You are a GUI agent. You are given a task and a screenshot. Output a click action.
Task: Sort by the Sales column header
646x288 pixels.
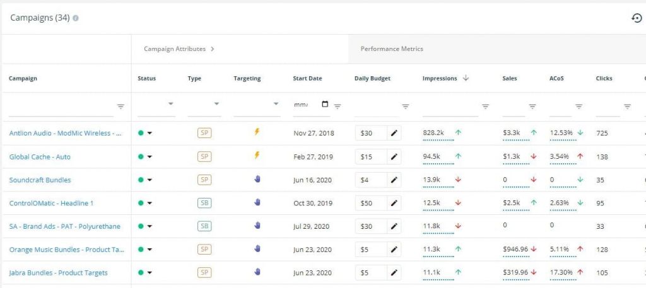[x=510, y=78]
